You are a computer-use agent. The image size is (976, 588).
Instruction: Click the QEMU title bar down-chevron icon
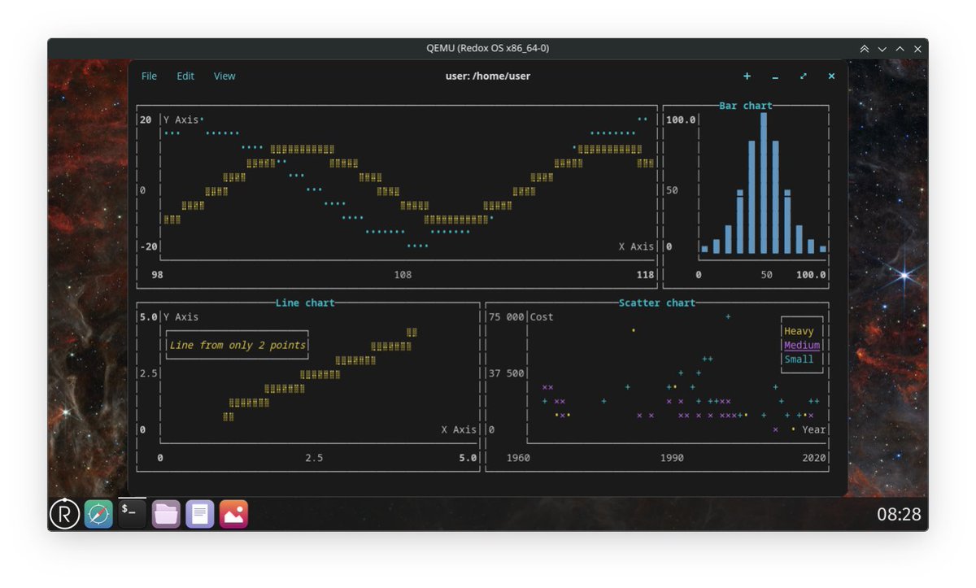882,49
